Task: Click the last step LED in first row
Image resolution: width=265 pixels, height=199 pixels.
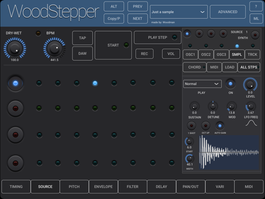Action: click(172, 83)
